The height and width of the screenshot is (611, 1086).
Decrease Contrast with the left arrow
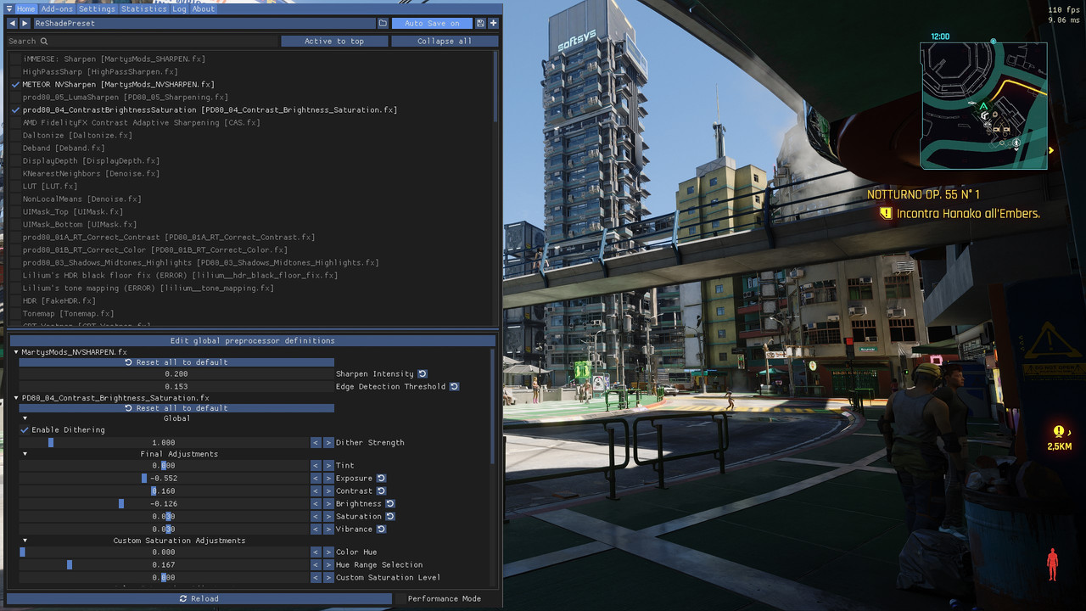[x=316, y=491]
